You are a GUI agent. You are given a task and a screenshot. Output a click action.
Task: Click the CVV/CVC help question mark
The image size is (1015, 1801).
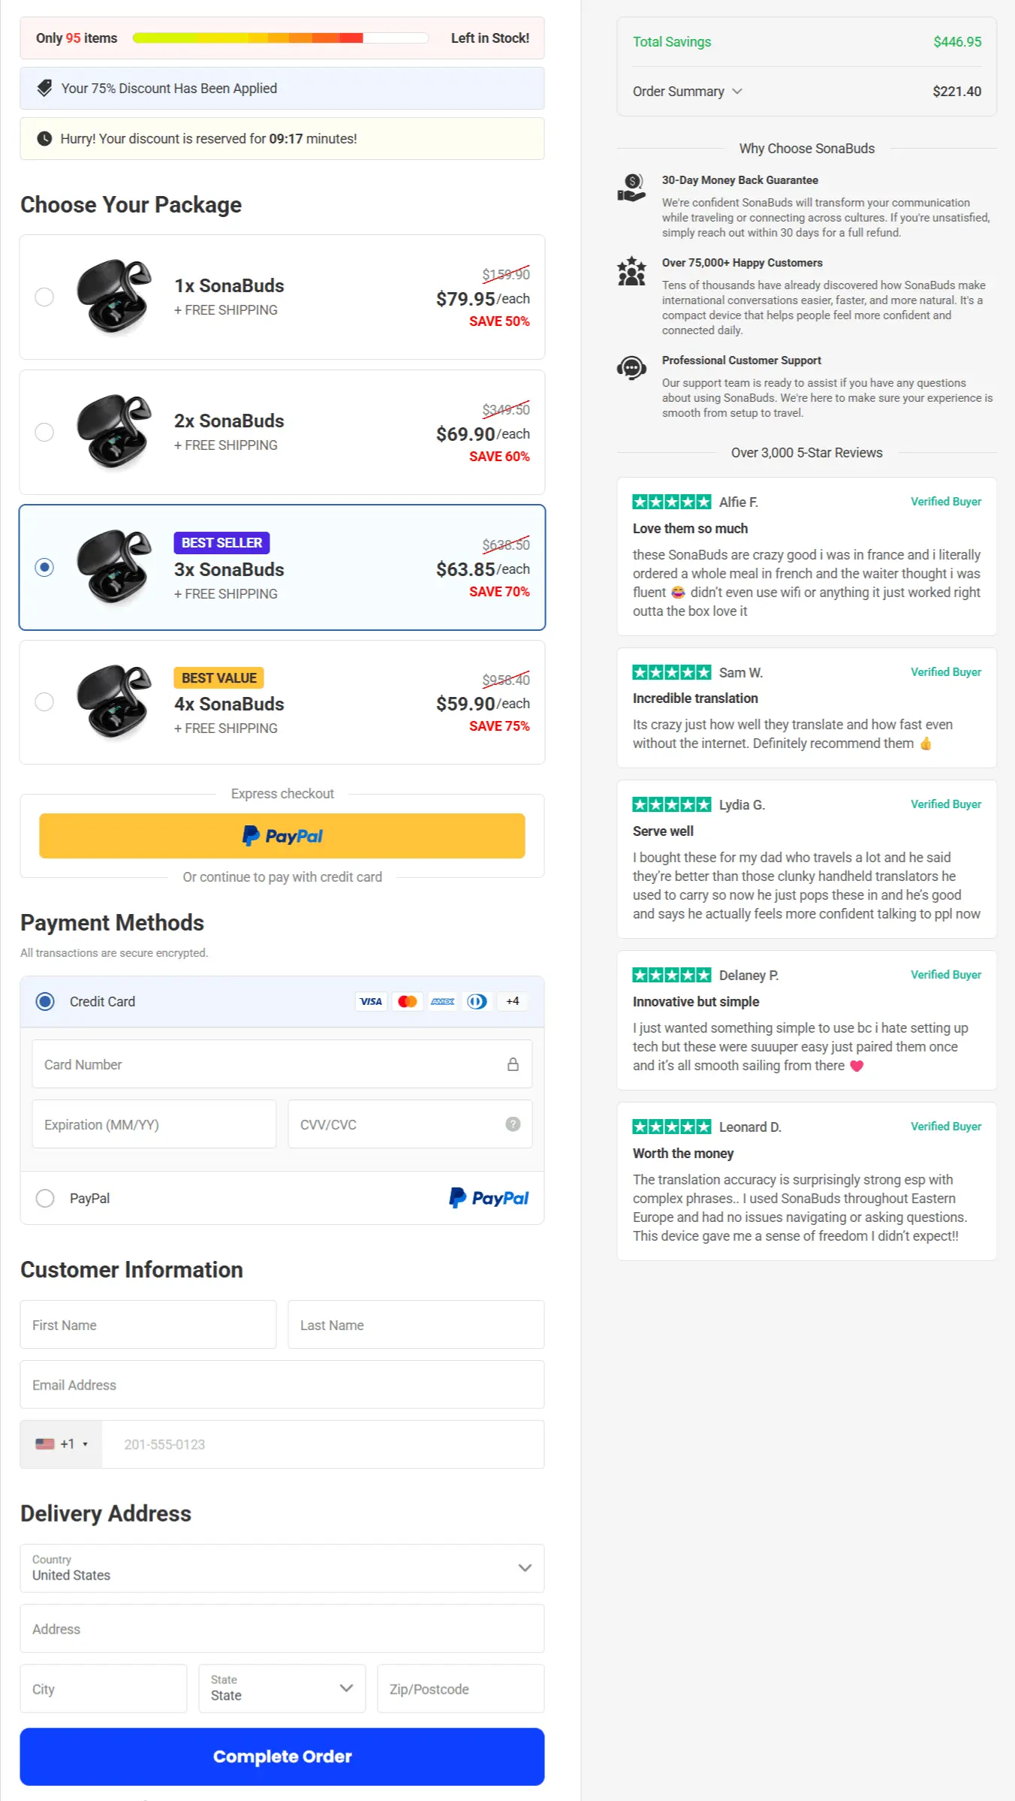pyautogui.click(x=512, y=1124)
